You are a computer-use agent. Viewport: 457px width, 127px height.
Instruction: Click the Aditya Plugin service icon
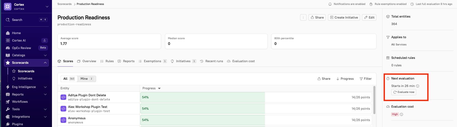(x=63, y=97)
